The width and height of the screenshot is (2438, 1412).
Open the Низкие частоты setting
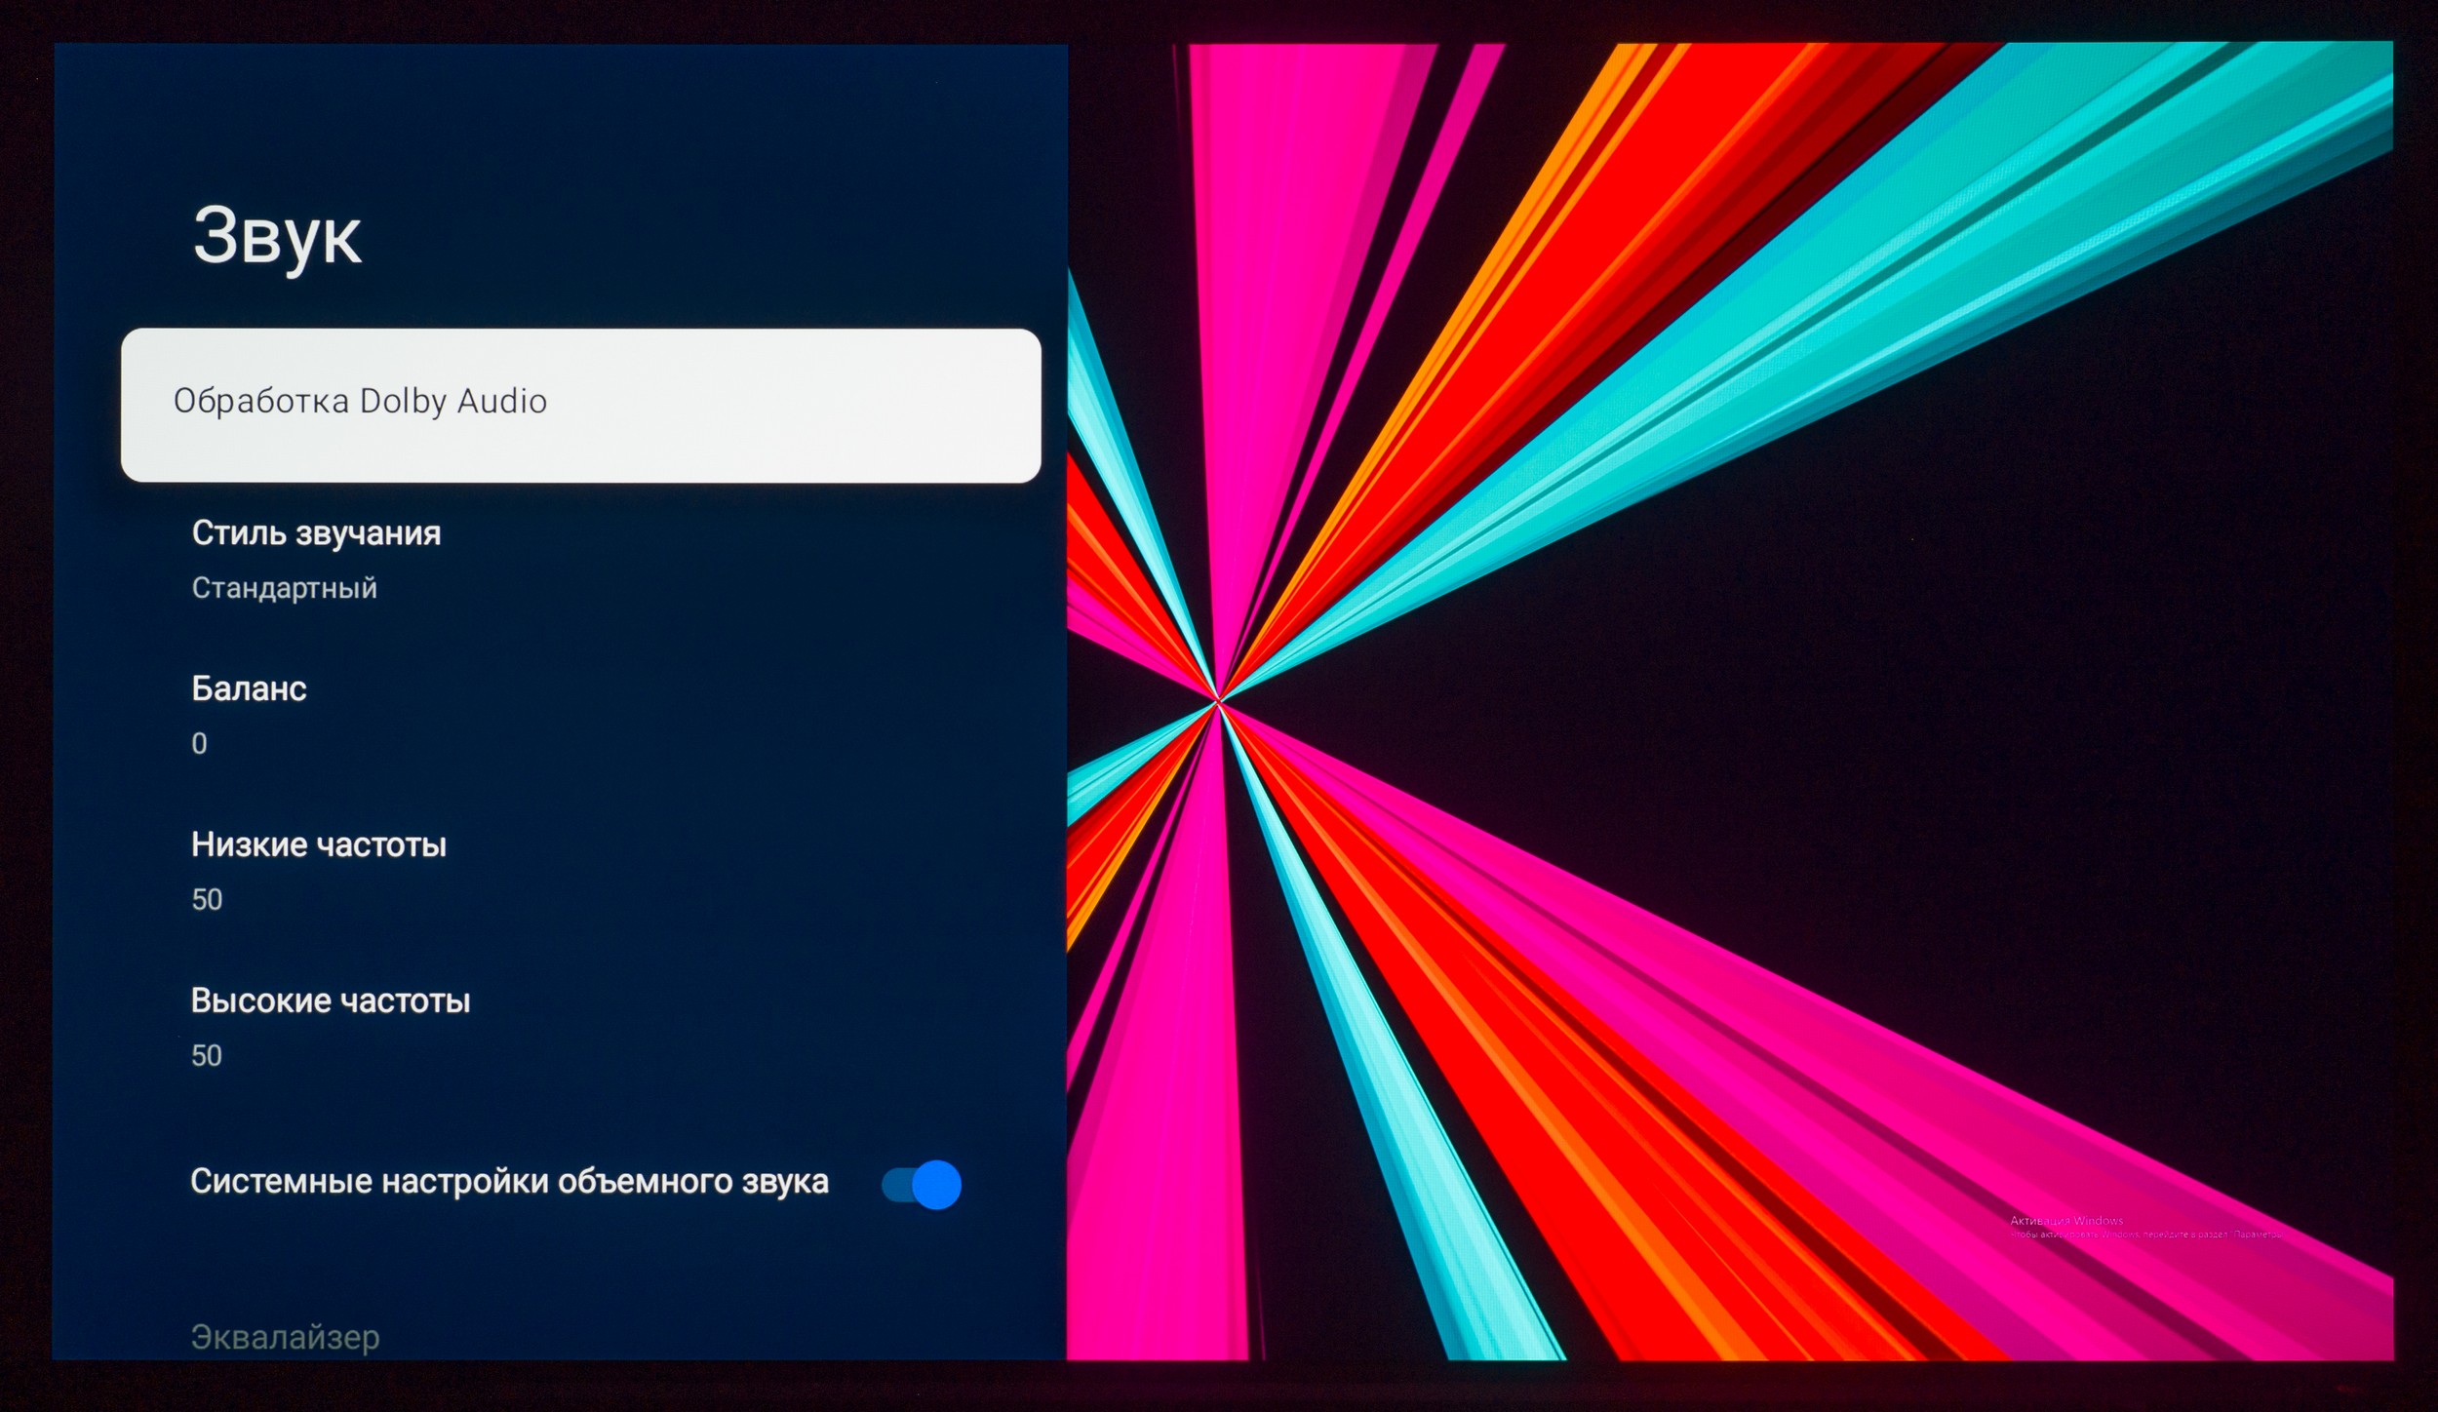pos(318,844)
